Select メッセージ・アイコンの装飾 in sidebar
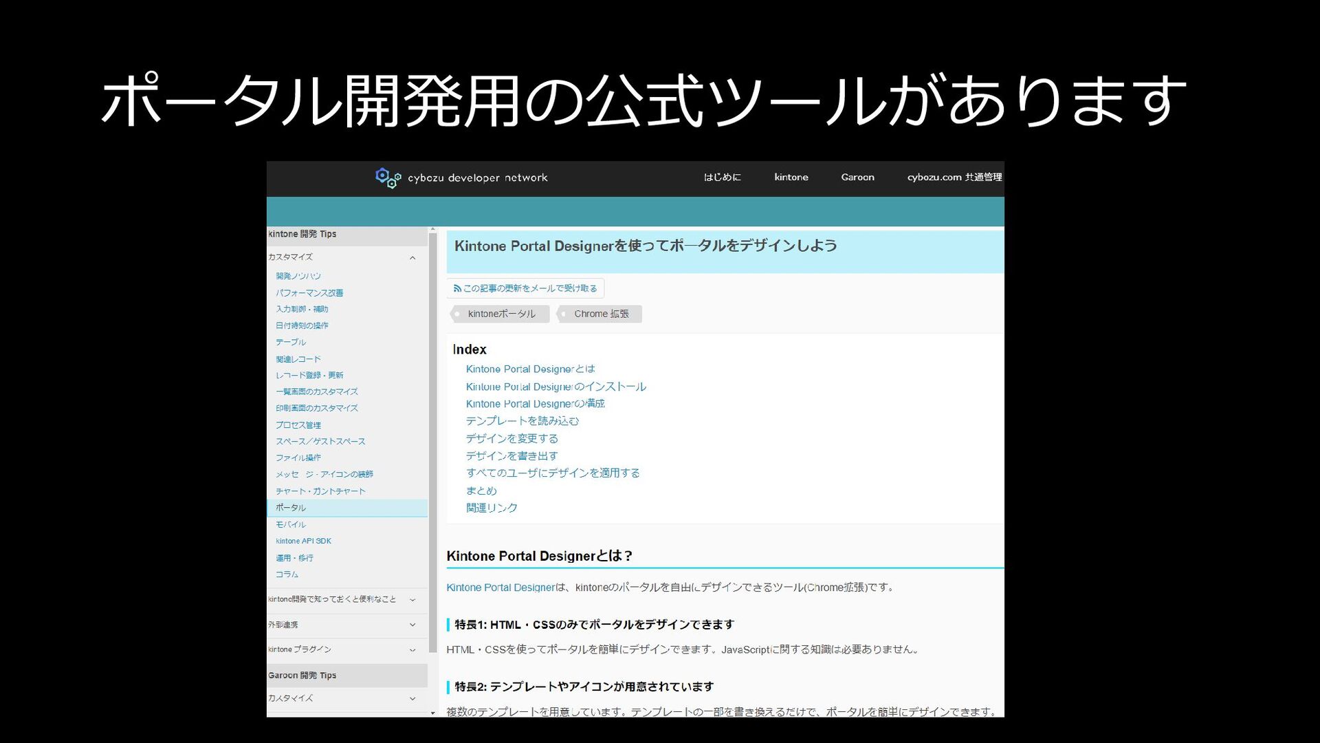The image size is (1320, 743). [324, 474]
